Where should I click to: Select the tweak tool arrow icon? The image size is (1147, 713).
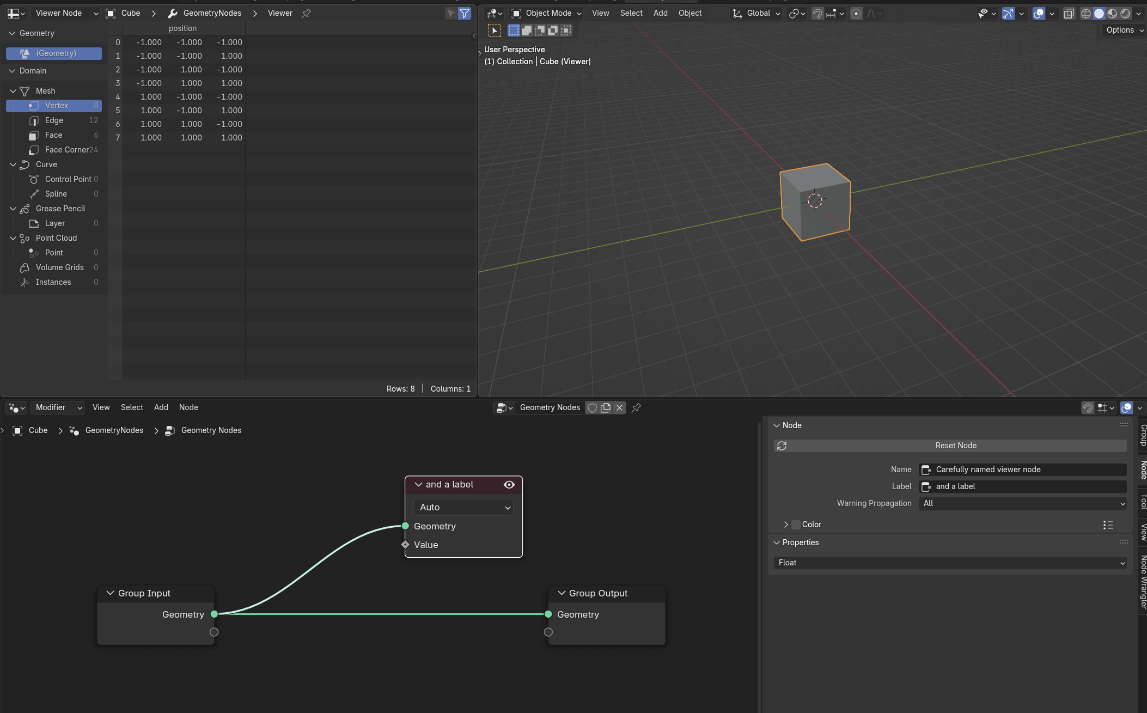495,31
